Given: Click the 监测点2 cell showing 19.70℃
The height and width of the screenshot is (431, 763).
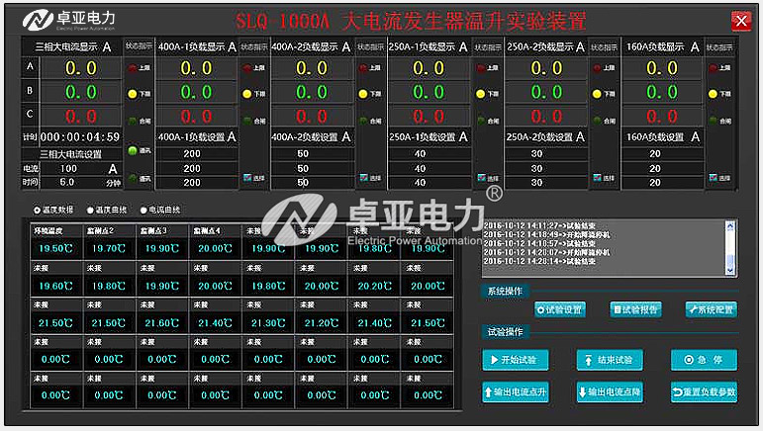Looking at the screenshot, I should [x=109, y=249].
